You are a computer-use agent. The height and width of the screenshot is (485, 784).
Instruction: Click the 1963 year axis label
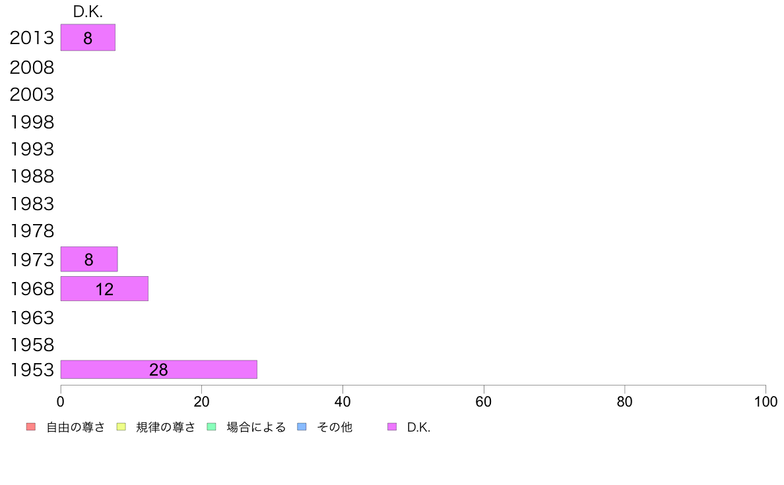32,318
